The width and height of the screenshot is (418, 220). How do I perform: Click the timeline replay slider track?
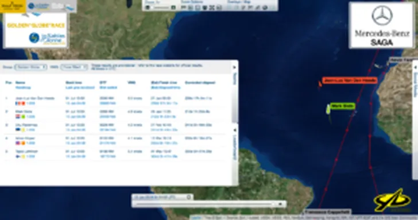click(204, 204)
